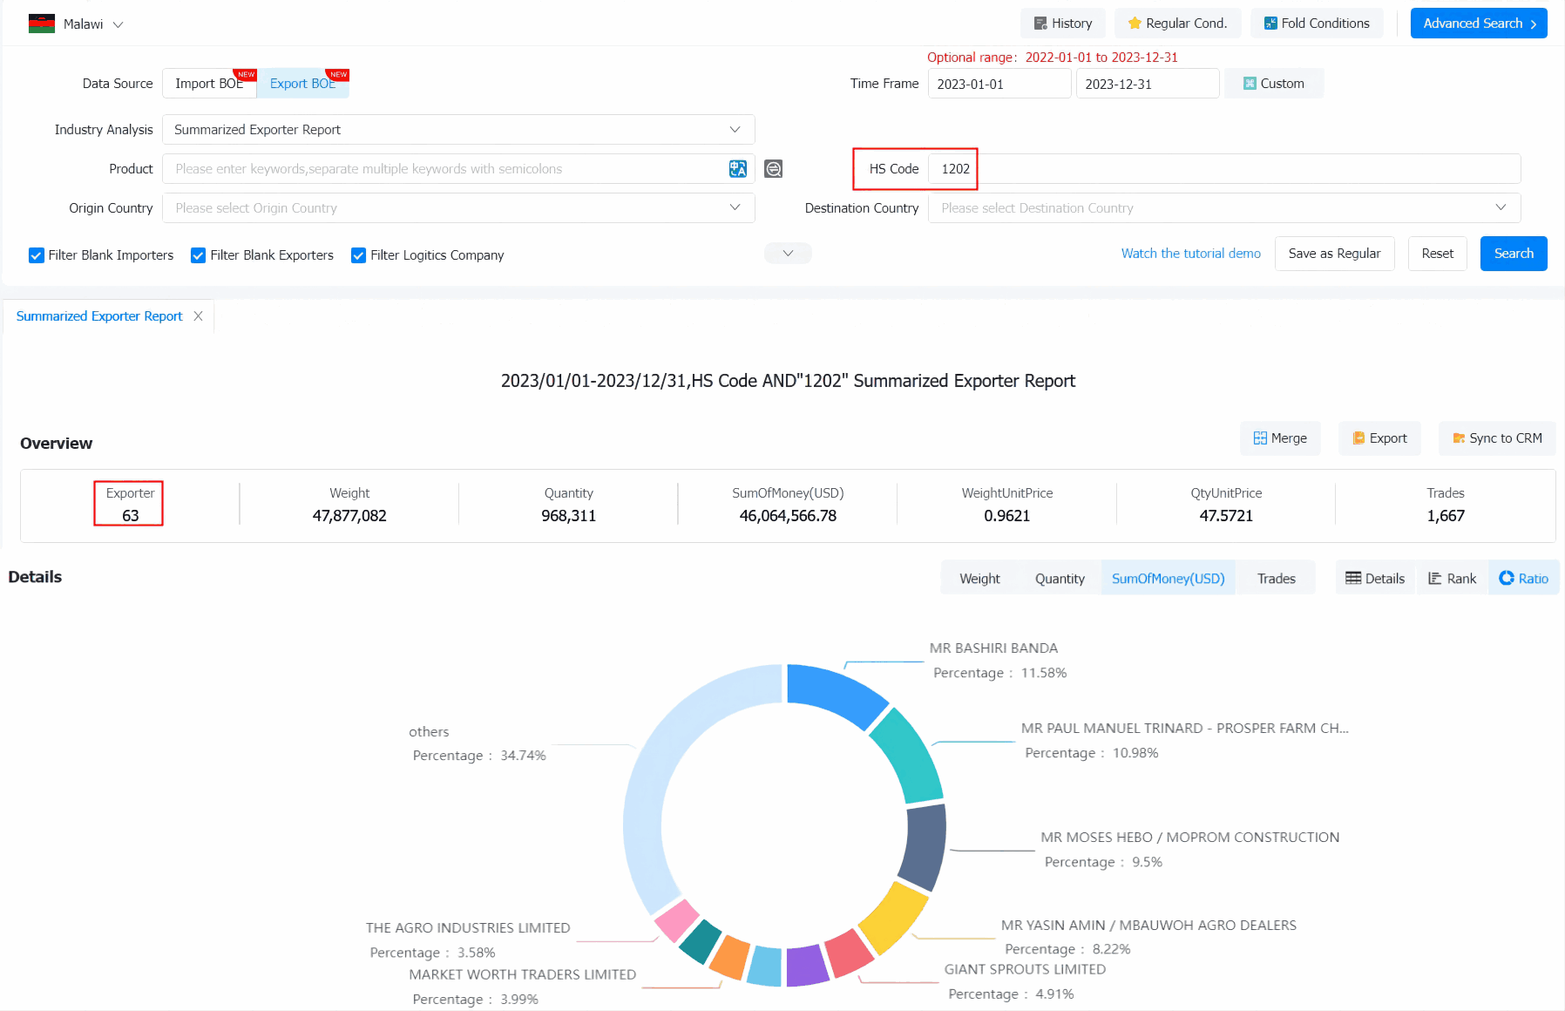Toggle Filter Blank Exporters checkbox
Viewport: 1565px width, 1011px height.
(x=198, y=255)
